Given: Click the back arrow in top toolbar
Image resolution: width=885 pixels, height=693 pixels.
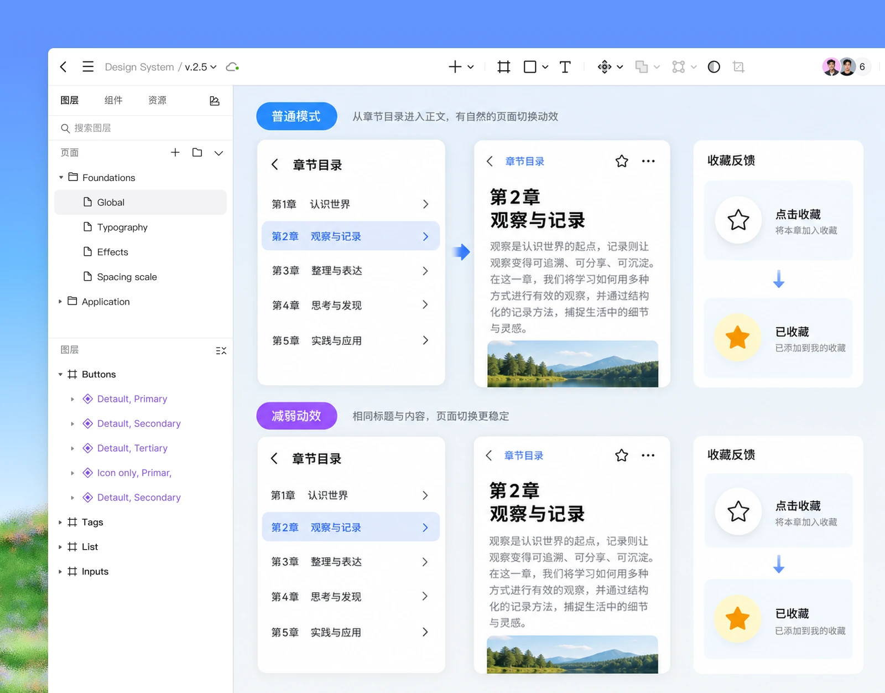Looking at the screenshot, I should coord(64,67).
